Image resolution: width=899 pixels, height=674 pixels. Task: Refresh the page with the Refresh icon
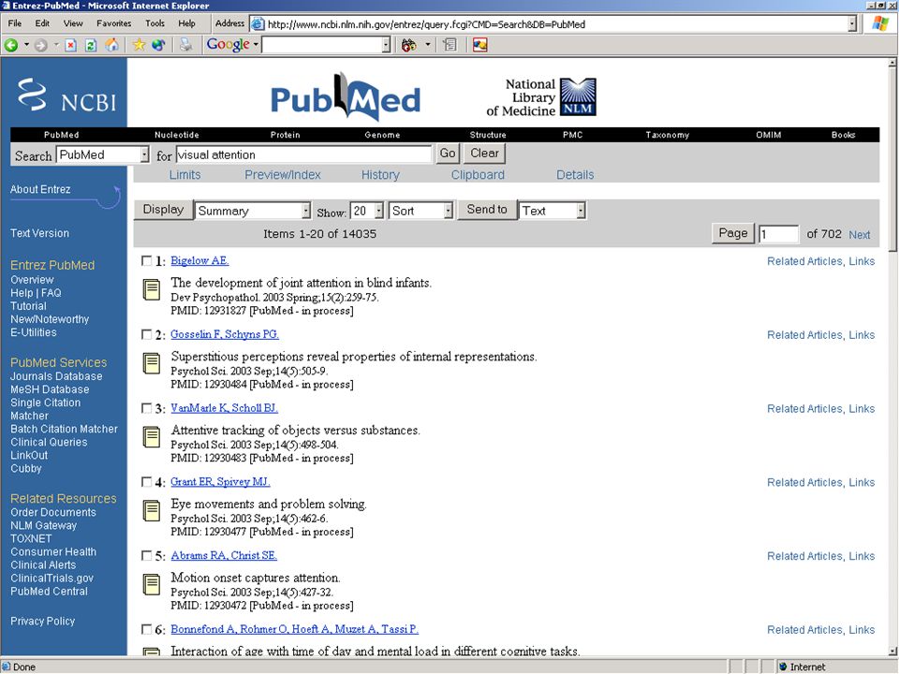coord(91,45)
